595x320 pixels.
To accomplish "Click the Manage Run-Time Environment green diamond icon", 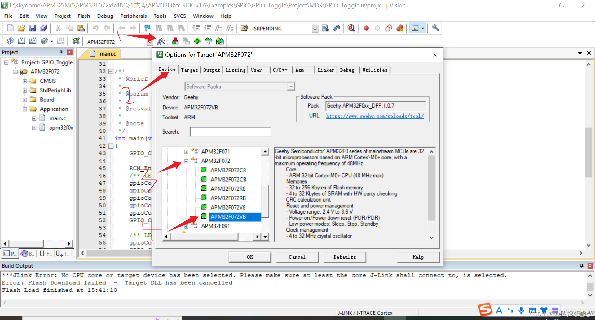I will pos(197,41).
